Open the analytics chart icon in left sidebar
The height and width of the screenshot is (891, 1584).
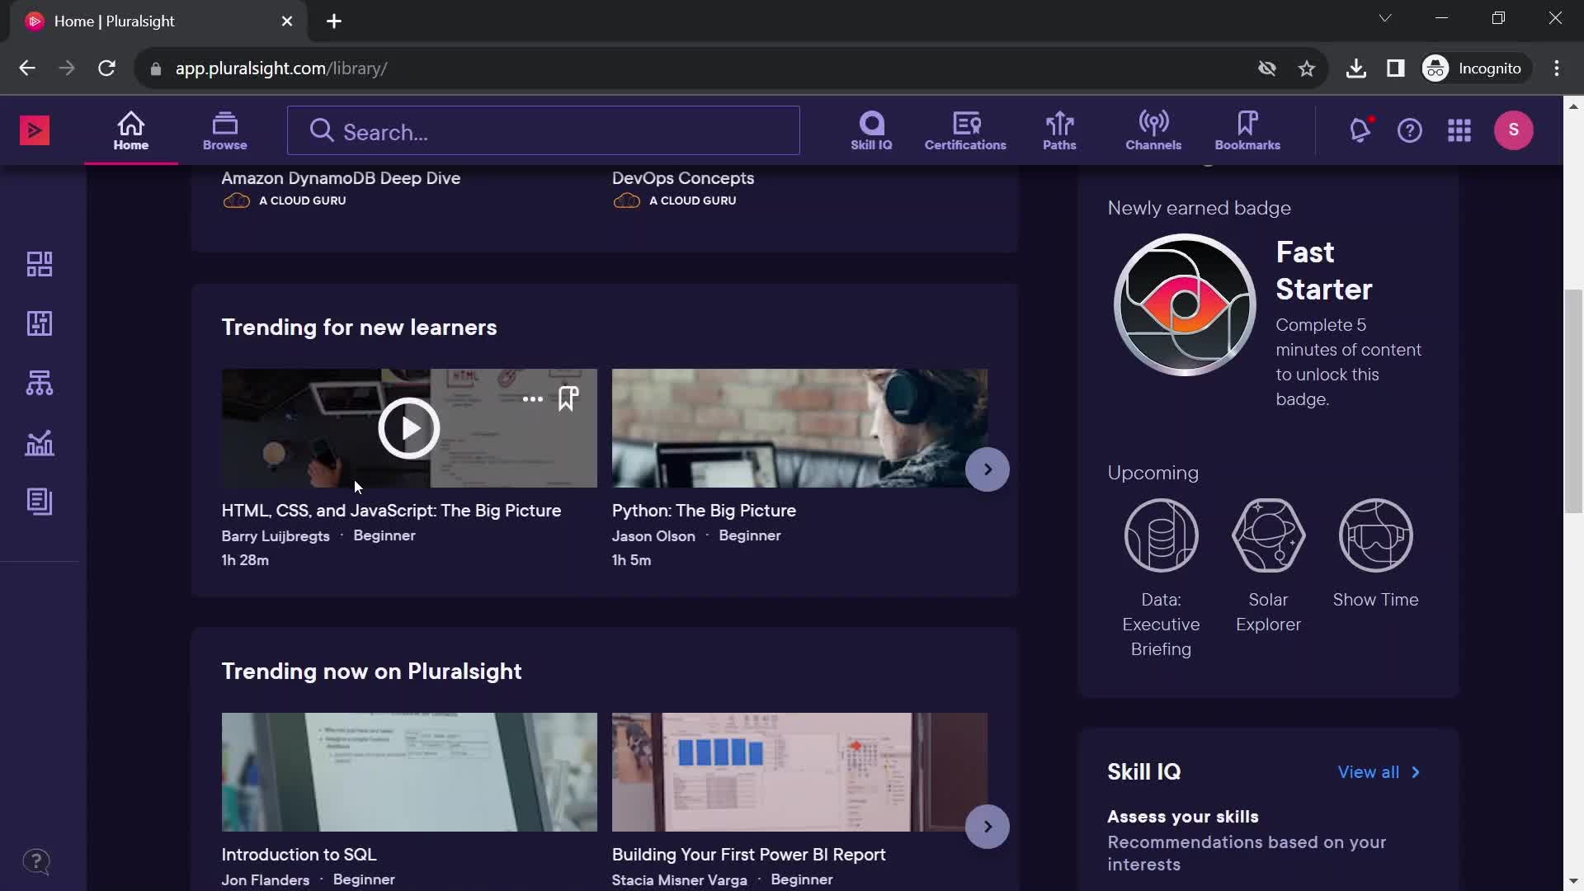coord(40,443)
